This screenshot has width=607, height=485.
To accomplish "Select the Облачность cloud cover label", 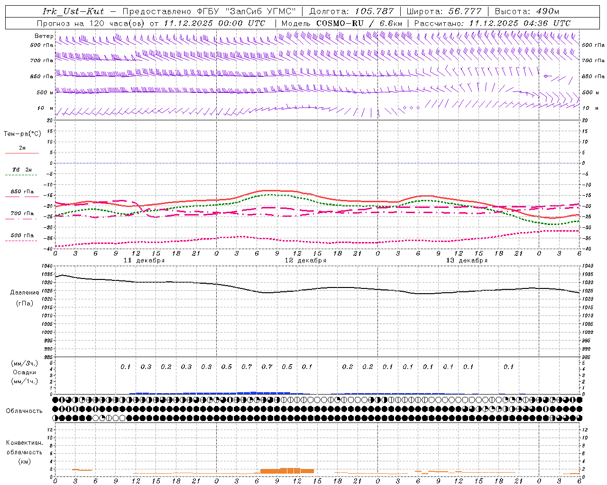I will (24, 411).
